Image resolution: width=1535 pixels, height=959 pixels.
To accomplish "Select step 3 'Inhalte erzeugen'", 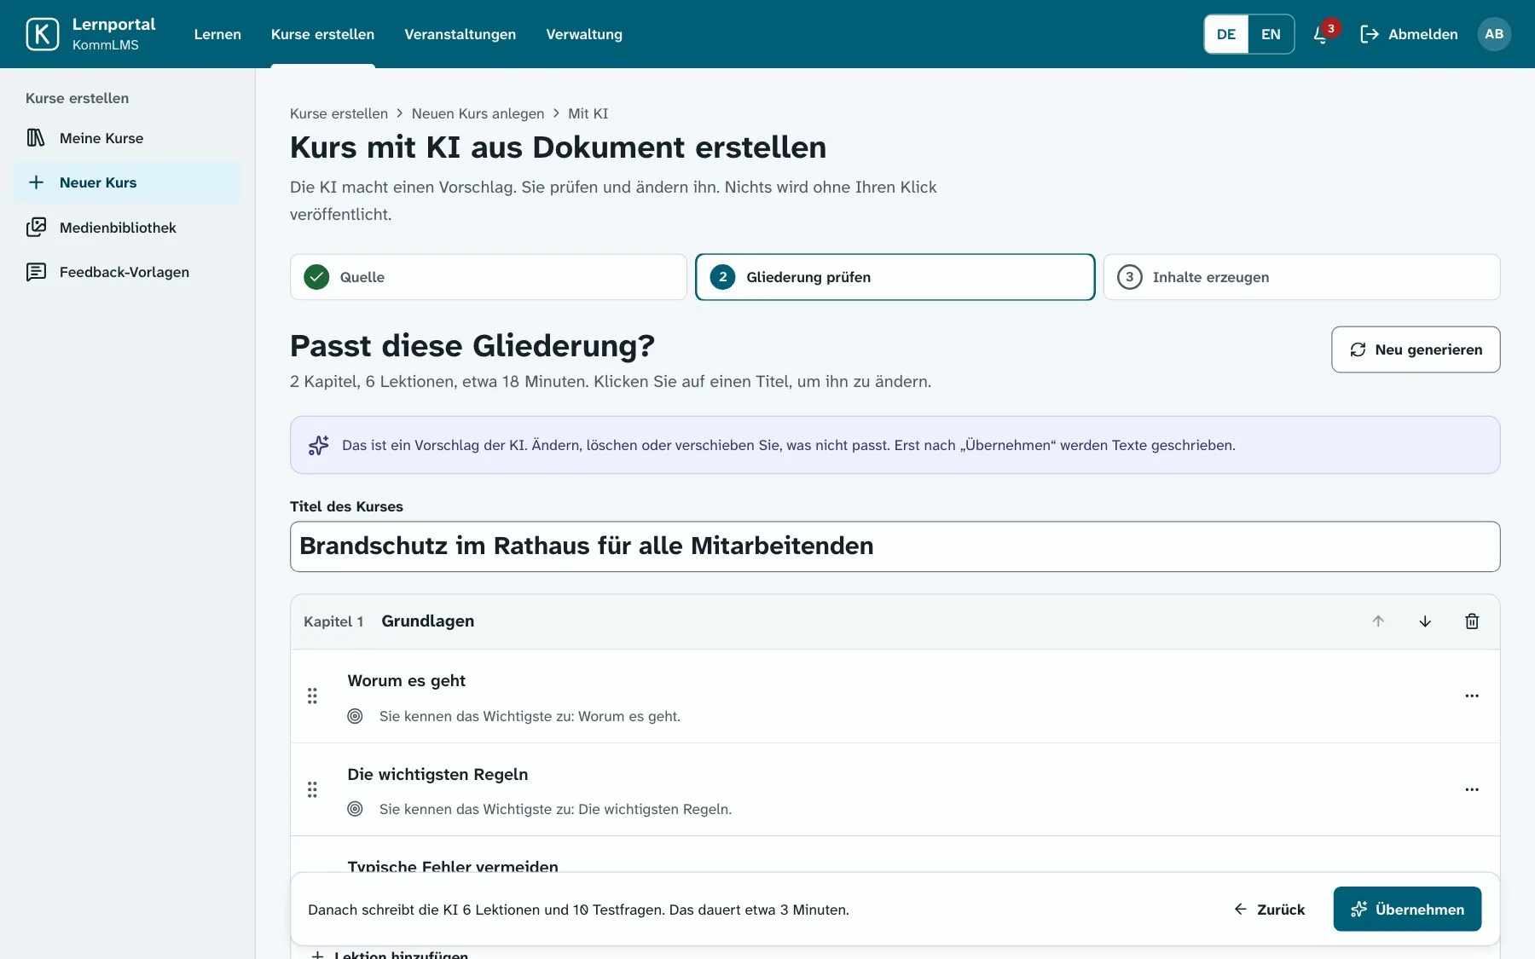I will (x=1301, y=277).
